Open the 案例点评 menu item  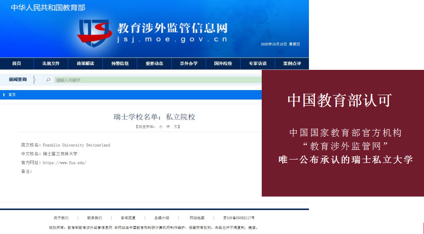click(292, 64)
